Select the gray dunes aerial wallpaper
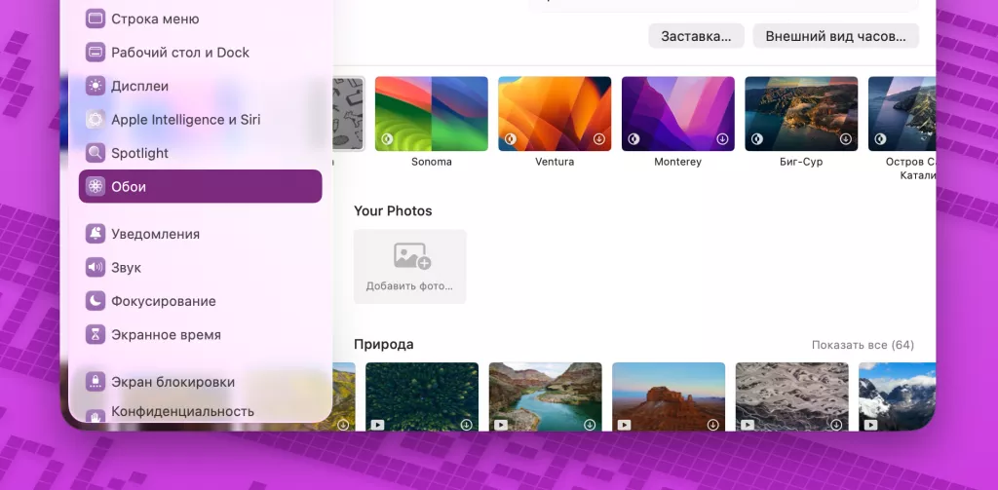This screenshot has width=998, height=490. click(791, 396)
